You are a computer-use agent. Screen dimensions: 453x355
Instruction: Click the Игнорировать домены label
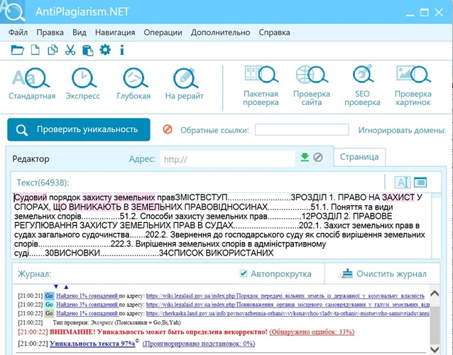point(402,130)
